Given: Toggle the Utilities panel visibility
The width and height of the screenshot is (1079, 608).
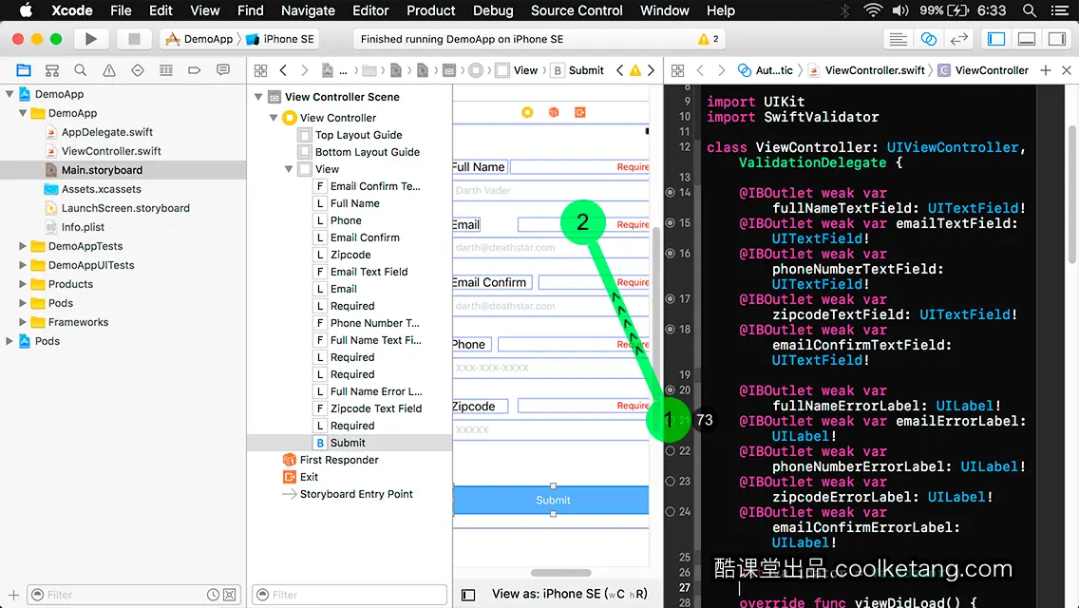Looking at the screenshot, I should pyautogui.click(x=1057, y=39).
